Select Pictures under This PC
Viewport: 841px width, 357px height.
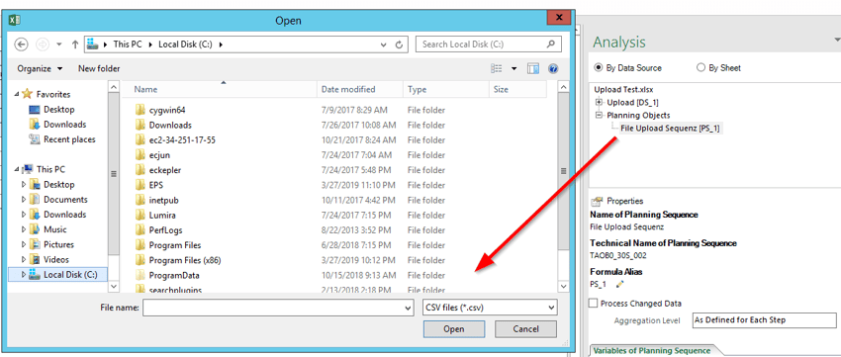click(x=58, y=244)
